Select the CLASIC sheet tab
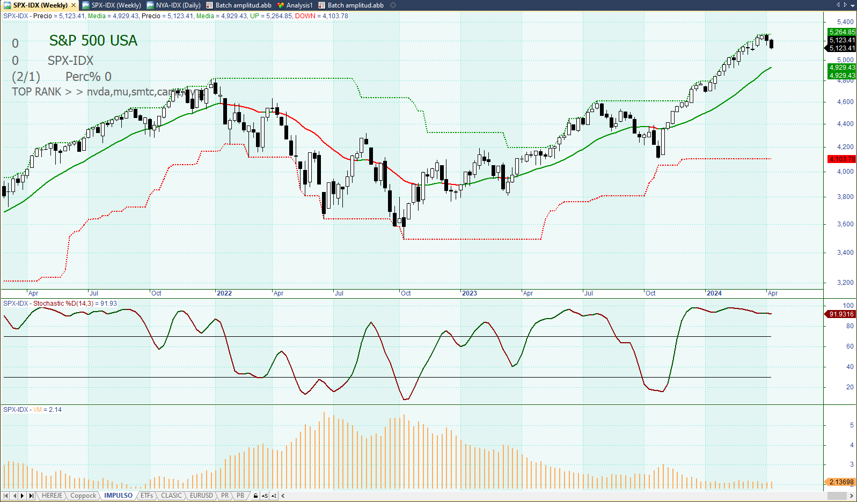Screen dimensions: 857x502 coord(171,496)
